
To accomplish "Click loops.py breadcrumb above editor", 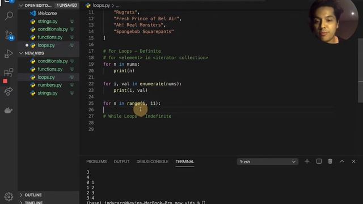I will [x=101, y=5].
